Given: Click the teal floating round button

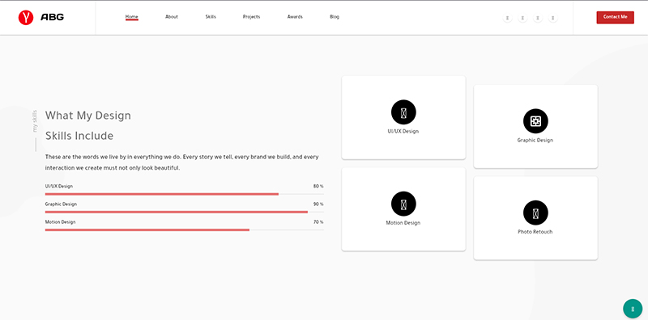Looking at the screenshot, I should click(633, 309).
